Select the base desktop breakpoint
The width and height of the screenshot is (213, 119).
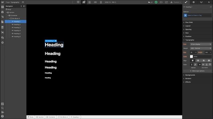point(84,2)
